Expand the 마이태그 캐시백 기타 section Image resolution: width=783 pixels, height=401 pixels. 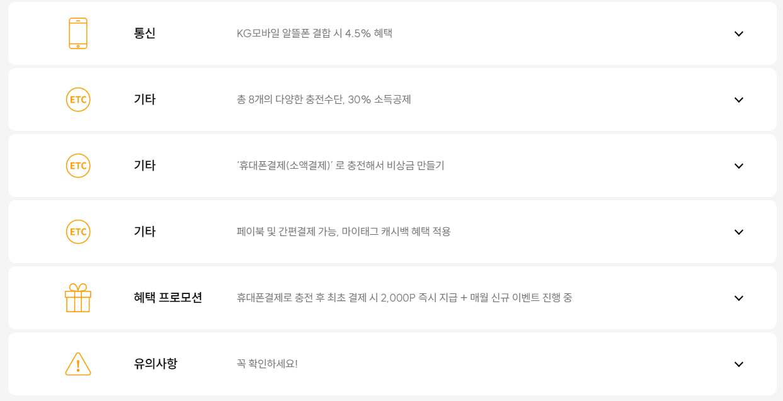pos(738,232)
